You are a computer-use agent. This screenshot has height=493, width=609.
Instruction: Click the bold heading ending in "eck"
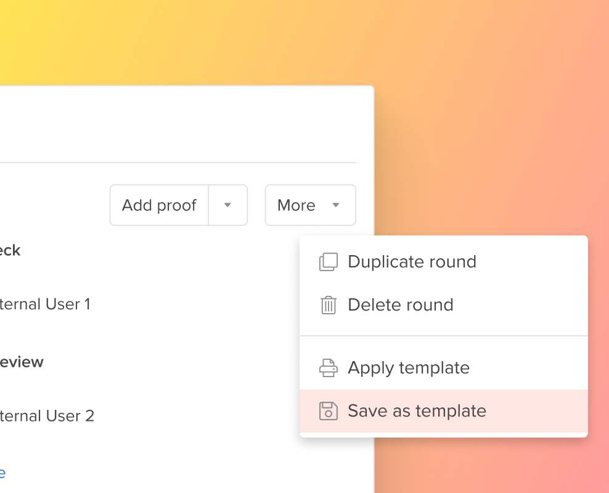click(10, 250)
